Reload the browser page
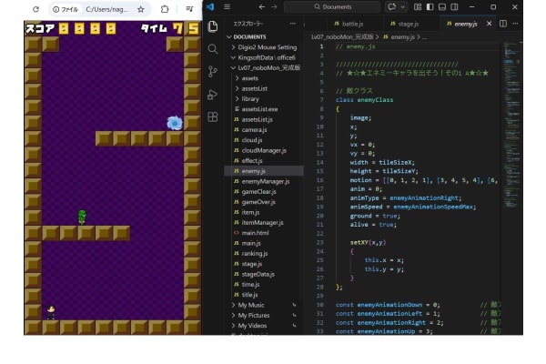The width and height of the screenshot is (546, 364). 35,9
